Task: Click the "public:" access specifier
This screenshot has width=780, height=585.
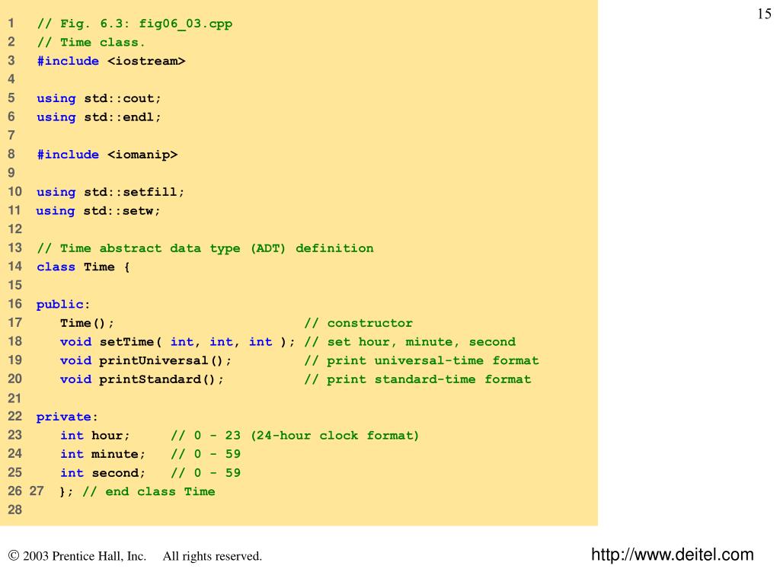Action: [x=62, y=305]
